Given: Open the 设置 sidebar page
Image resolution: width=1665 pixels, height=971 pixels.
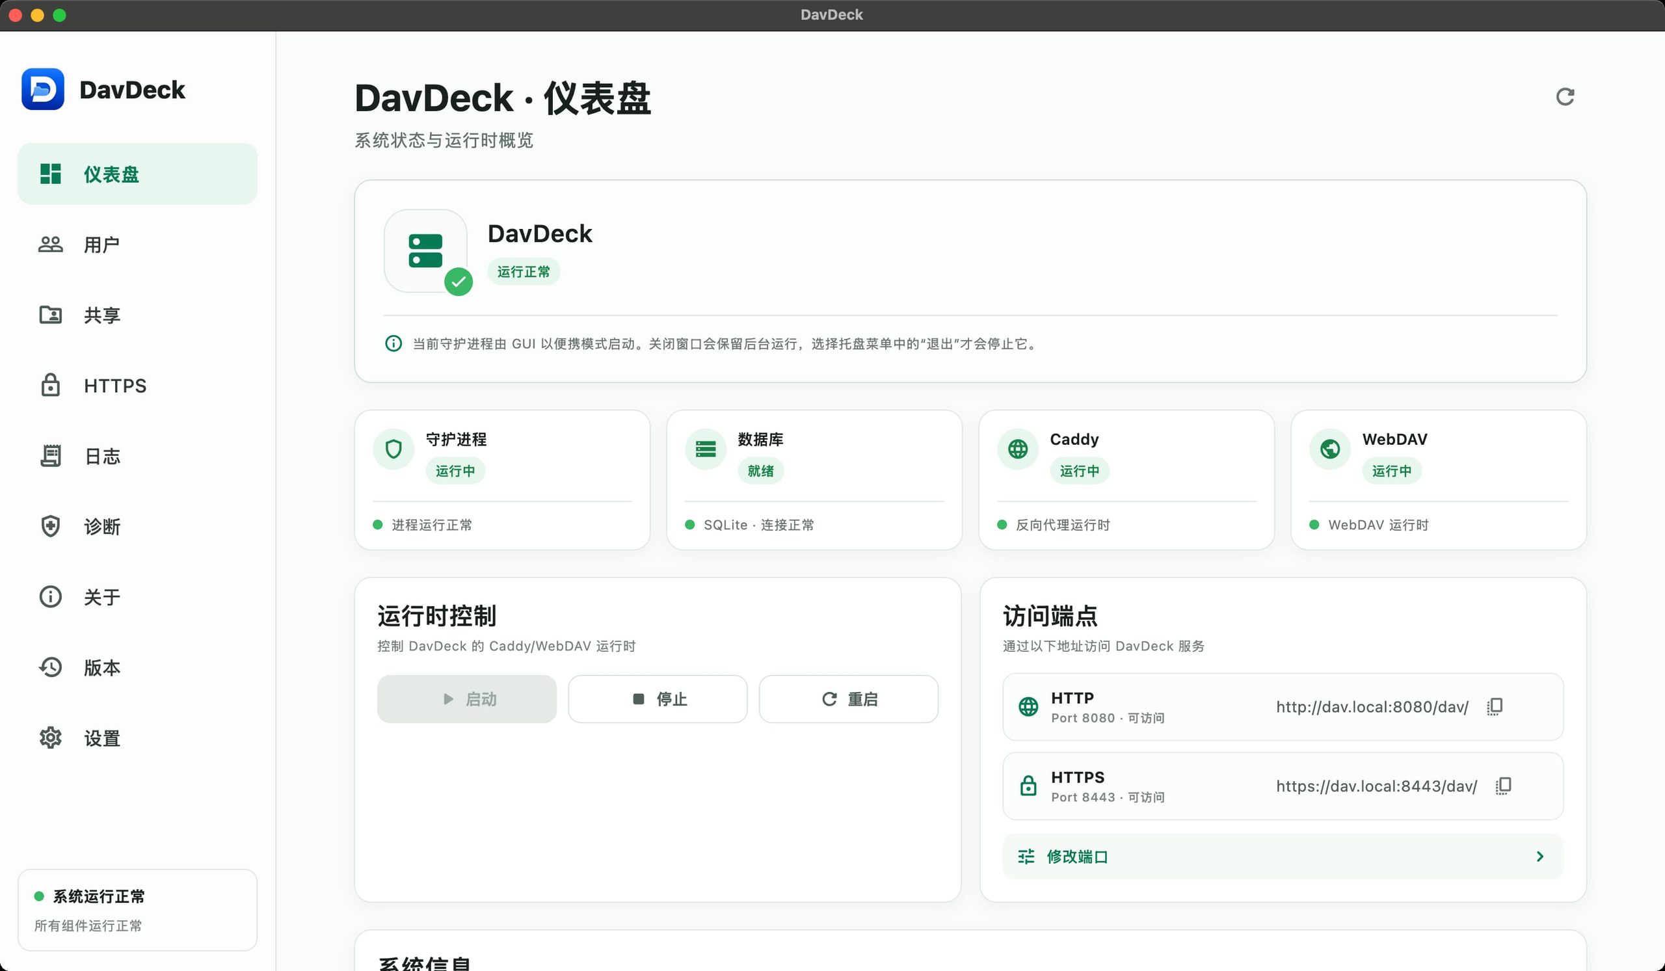Looking at the screenshot, I should coord(137,738).
